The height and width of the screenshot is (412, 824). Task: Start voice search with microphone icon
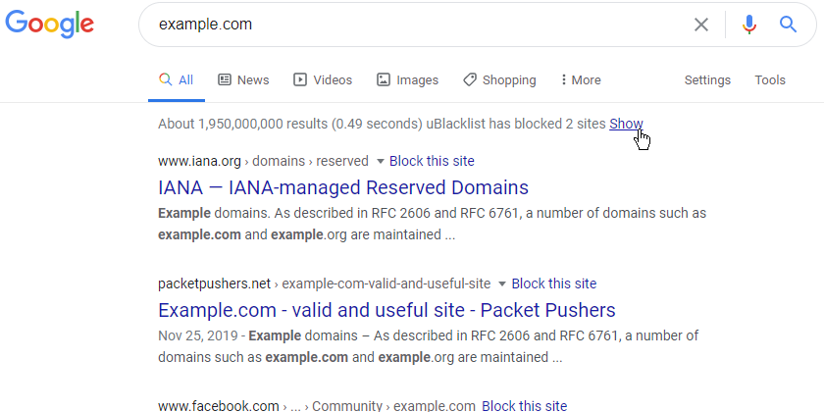tap(749, 25)
